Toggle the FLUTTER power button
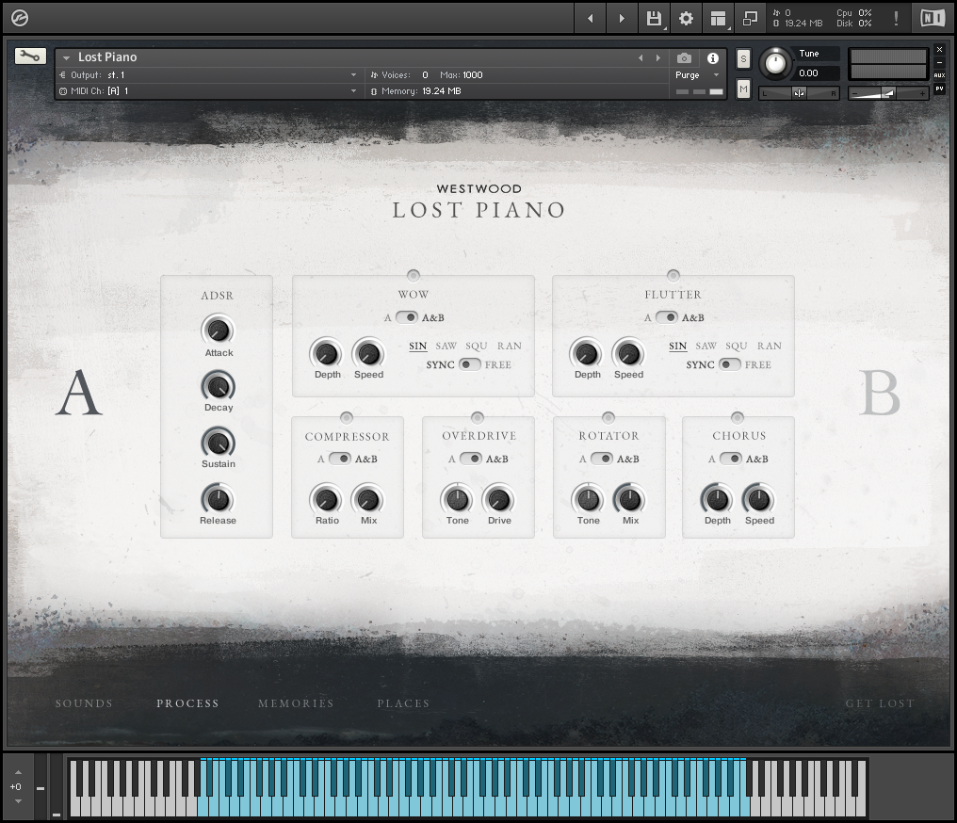 [x=673, y=275]
